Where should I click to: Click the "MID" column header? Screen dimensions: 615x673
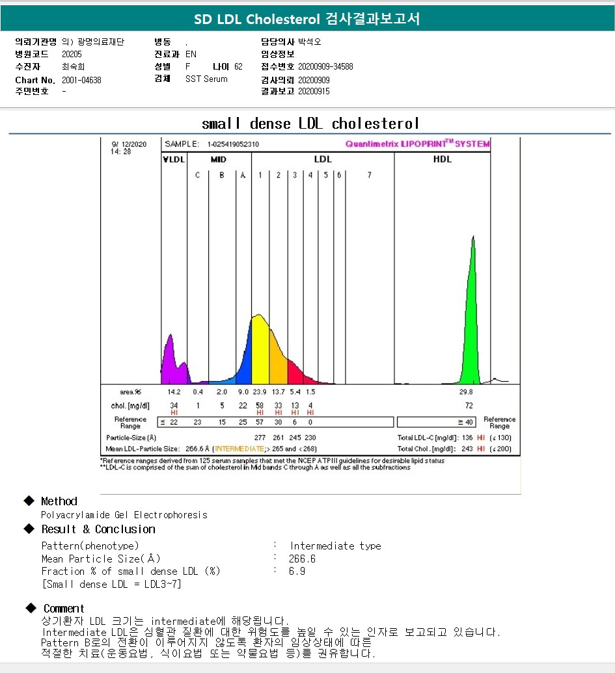tap(218, 159)
